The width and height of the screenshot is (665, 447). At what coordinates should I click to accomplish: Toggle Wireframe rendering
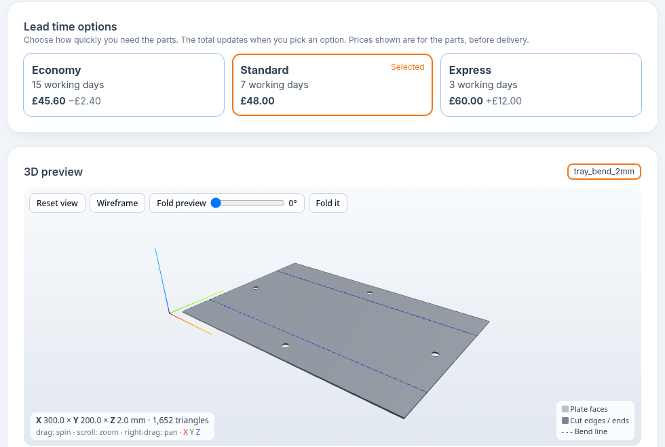pyautogui.click(x=117, y=203)
